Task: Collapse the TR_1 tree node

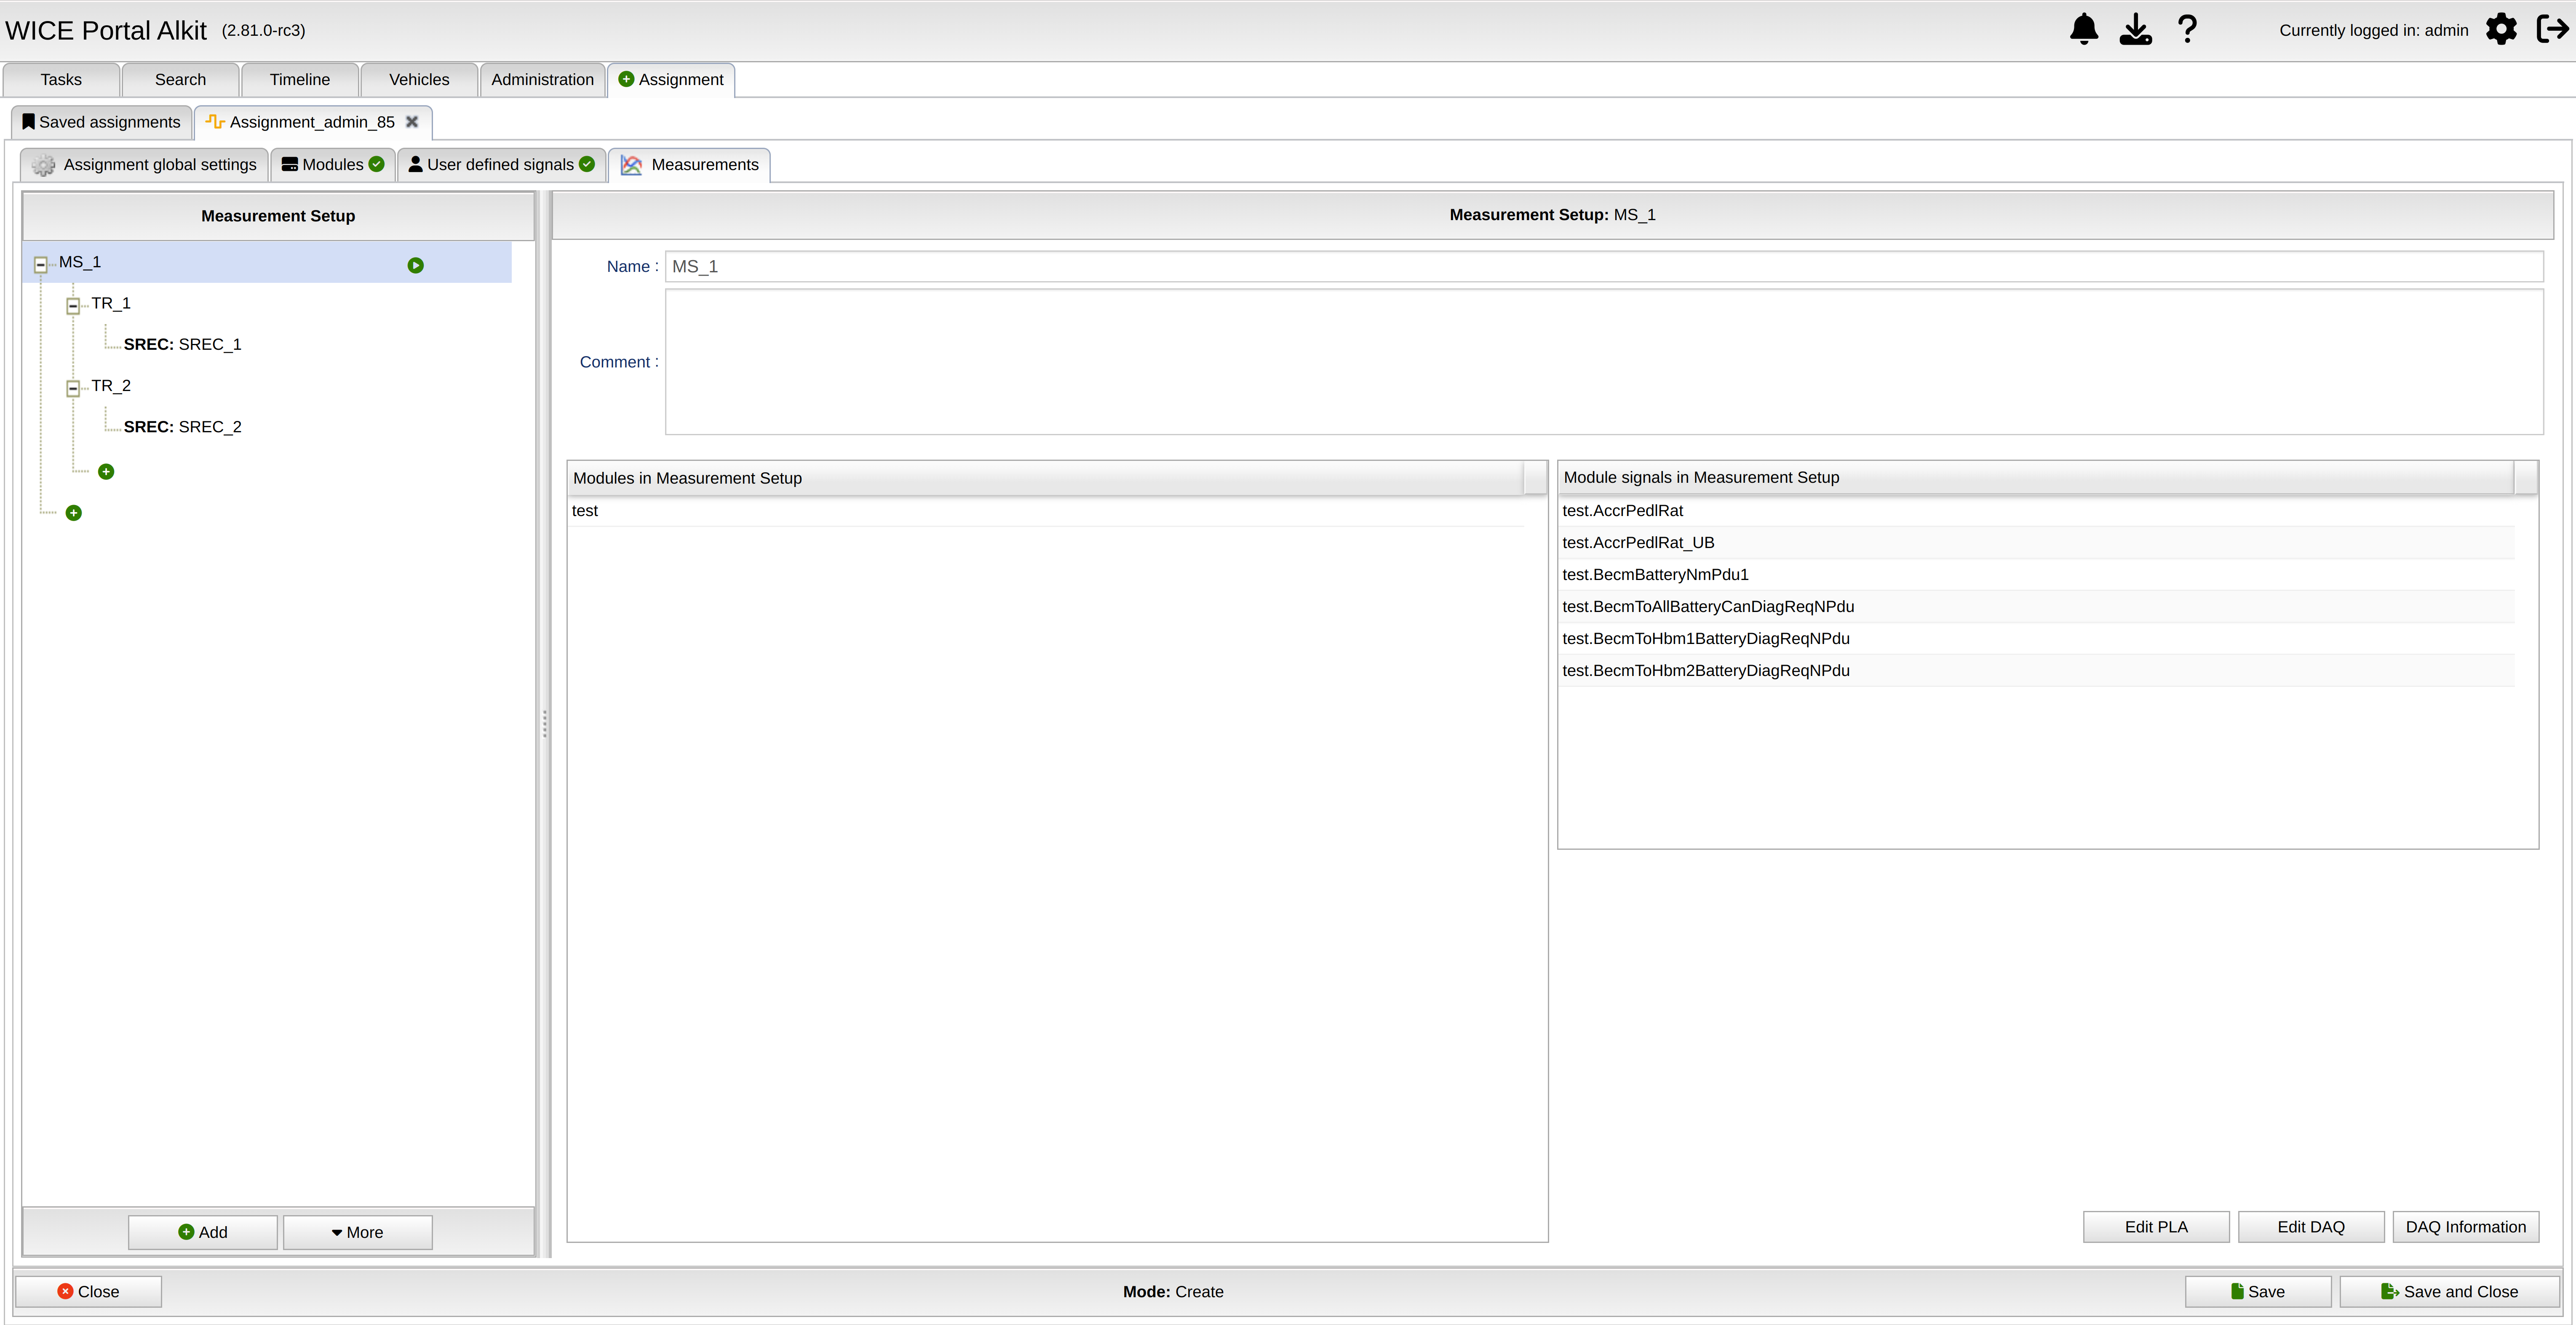Action: point(73,306)
